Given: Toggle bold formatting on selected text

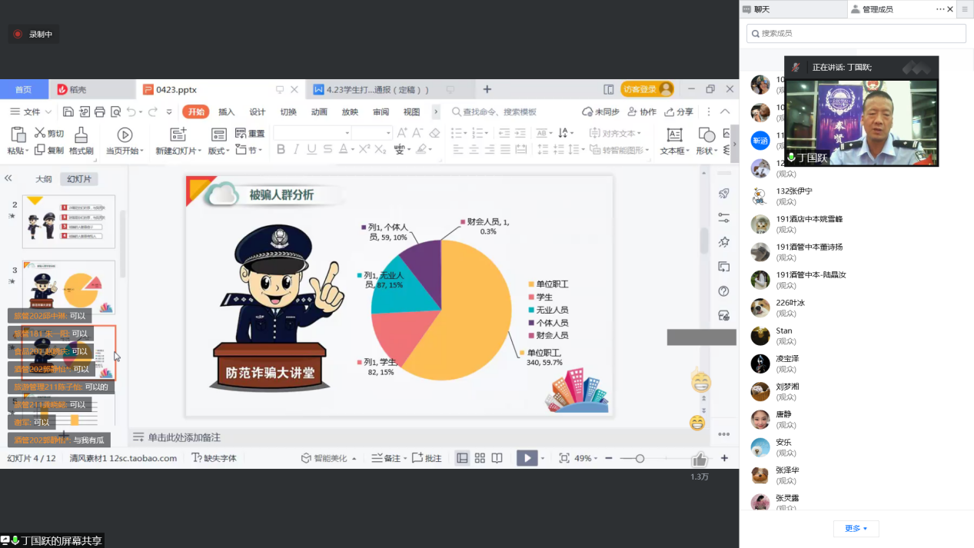Looking at the screenshot, I should pos(280,149).
